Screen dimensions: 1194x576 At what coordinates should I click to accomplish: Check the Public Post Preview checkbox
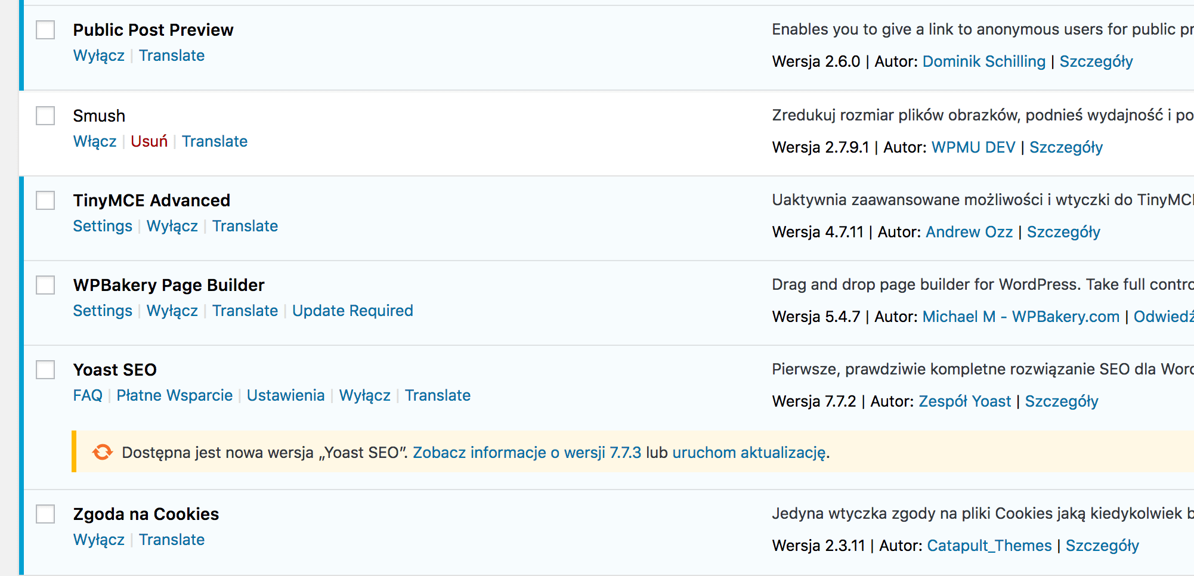[x=45, y=30]
